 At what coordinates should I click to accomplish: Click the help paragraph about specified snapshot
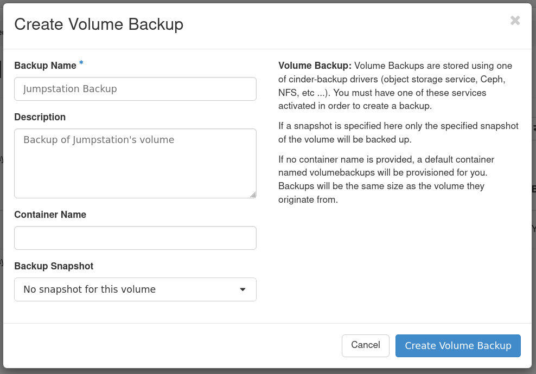pyautogui.click(x=398, y=133)
